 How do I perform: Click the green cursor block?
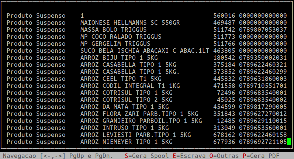pyautogui.click(x=289, y=142)
